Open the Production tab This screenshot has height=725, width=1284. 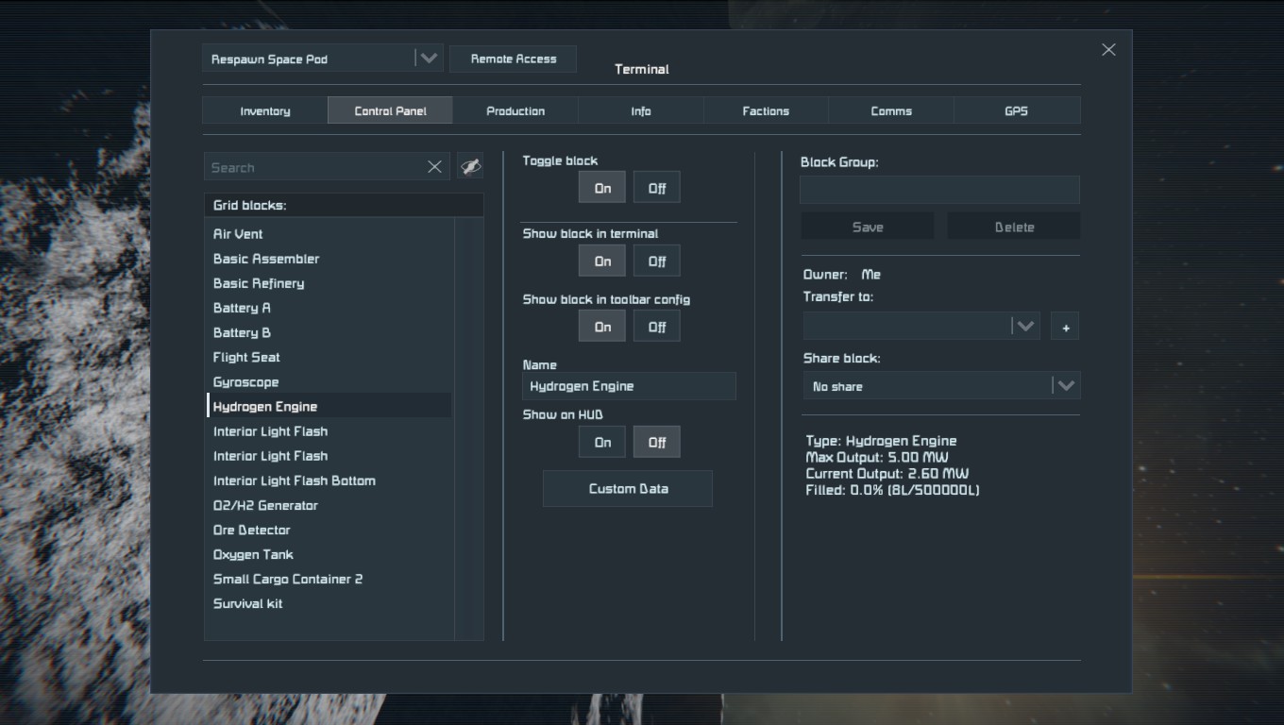515,110
